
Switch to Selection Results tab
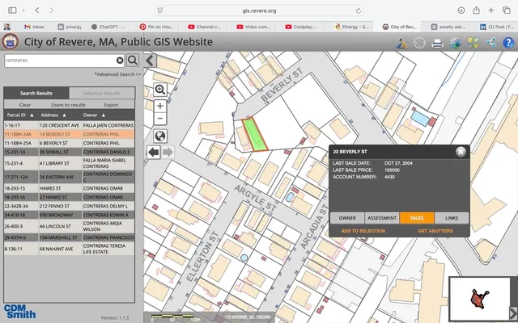(101, 94)
